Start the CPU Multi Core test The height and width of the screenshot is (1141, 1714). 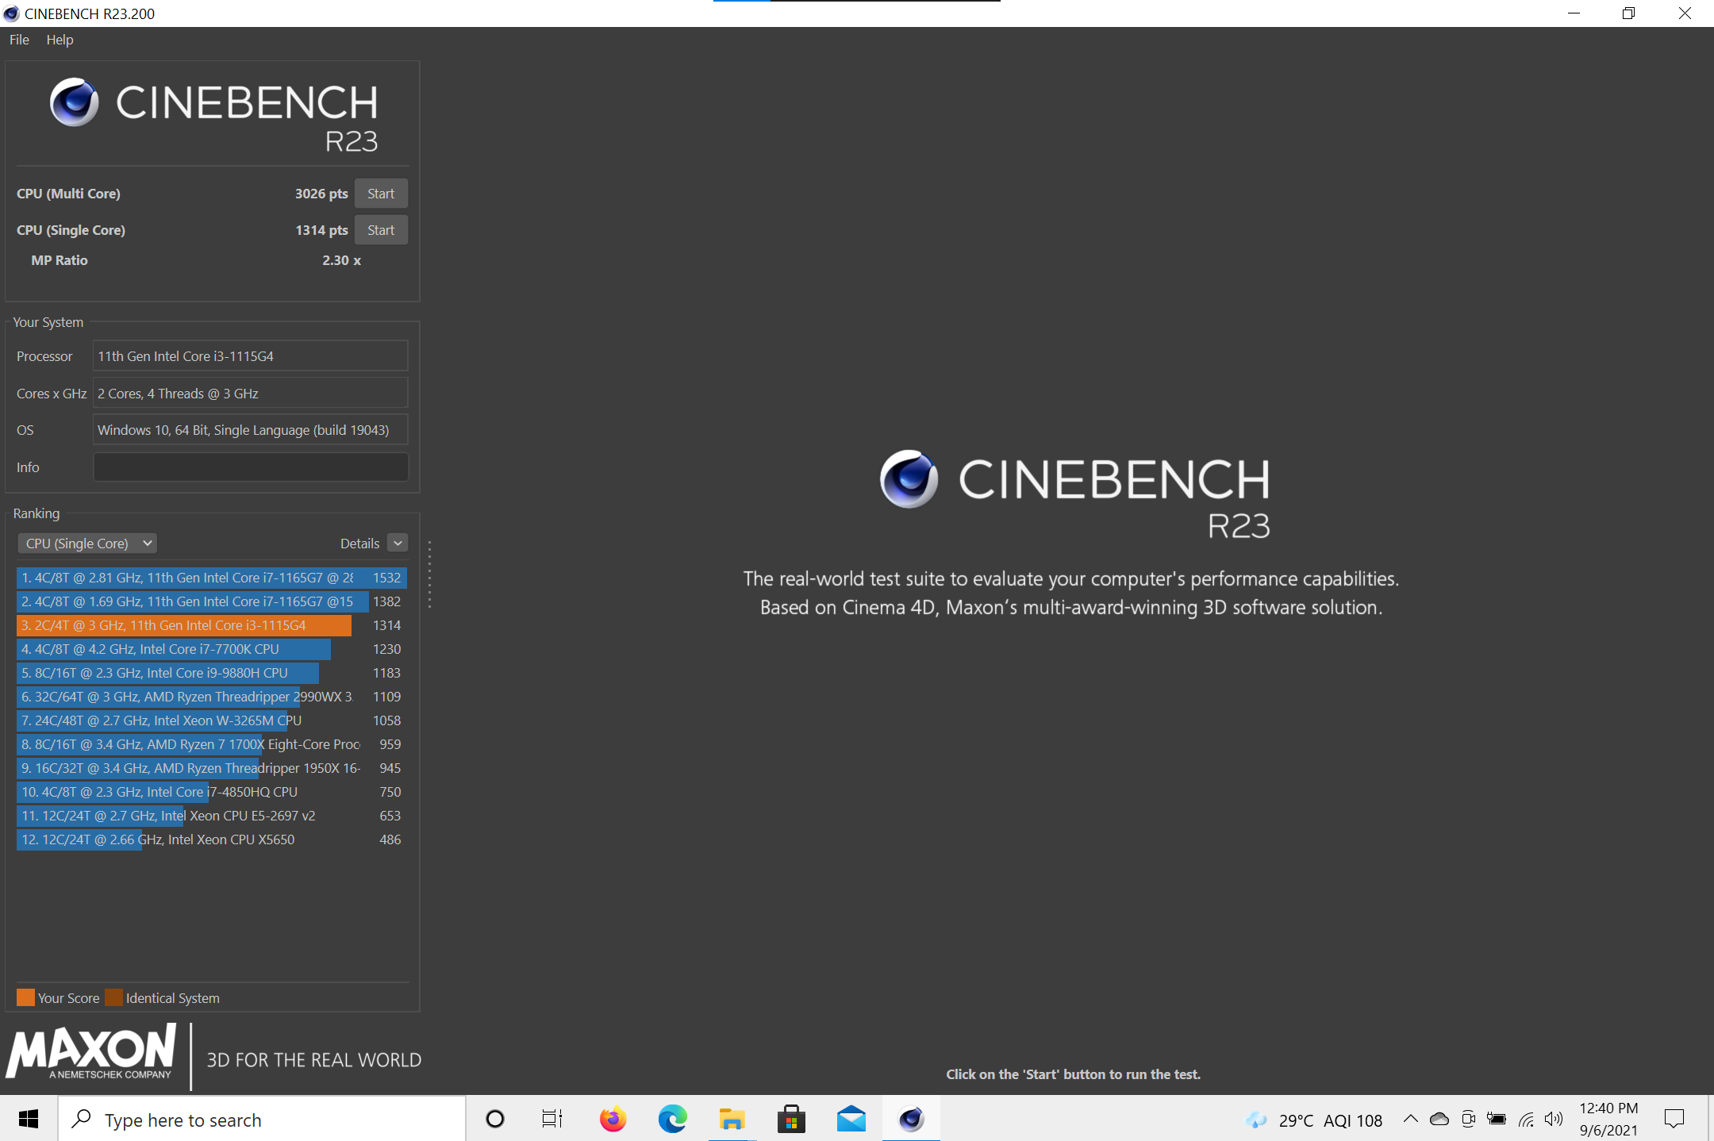coord(379,192)
